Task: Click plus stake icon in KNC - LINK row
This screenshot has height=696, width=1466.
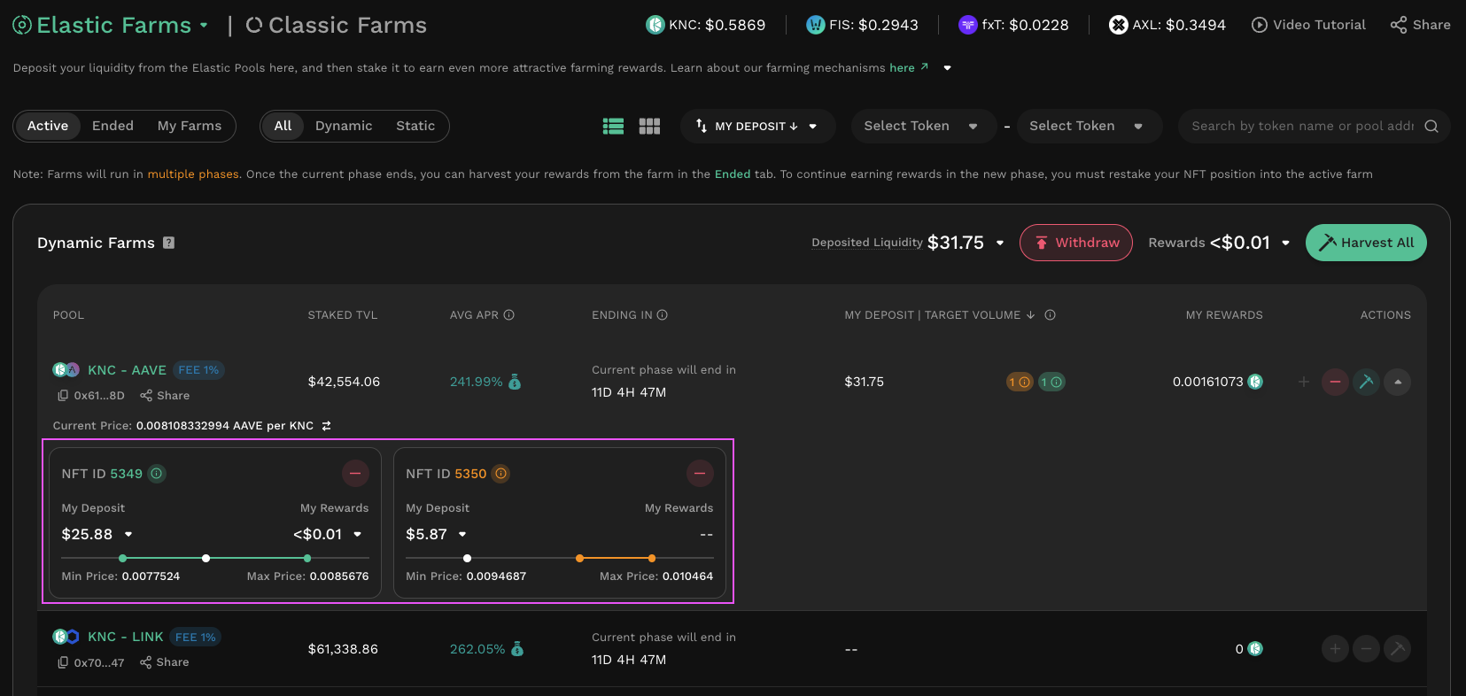Action: (x=1335, y=649)
